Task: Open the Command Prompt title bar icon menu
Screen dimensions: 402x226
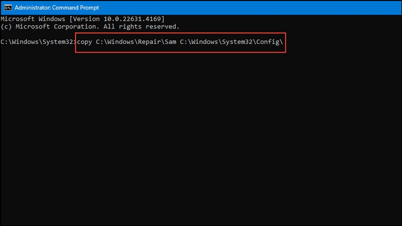Action: [x=8, y=7]
